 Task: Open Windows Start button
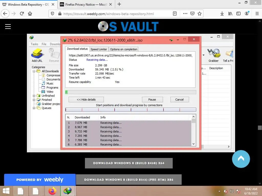(x=6, y=191)
